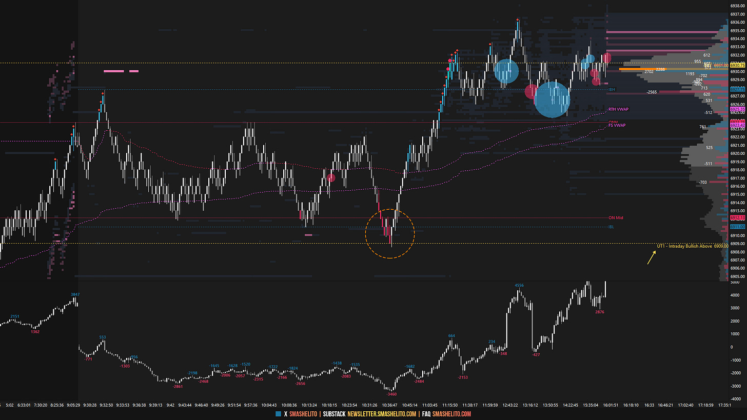Click 6916.00 on the price axis

tap(737, 186)
